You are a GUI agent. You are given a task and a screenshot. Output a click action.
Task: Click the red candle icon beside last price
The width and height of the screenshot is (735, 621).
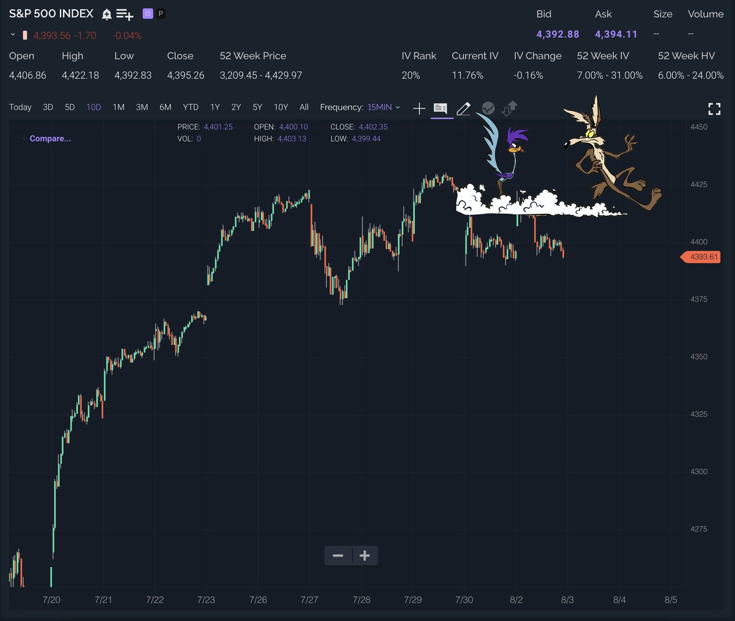tap(25, 36)
